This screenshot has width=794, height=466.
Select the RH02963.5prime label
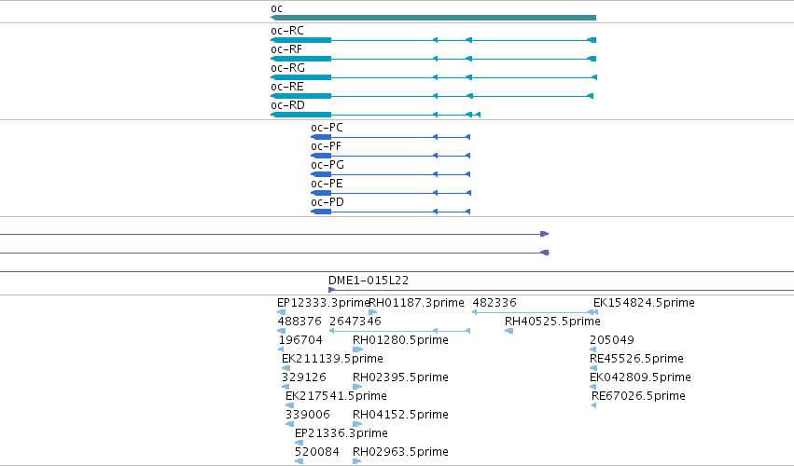(x=400, y=452)
